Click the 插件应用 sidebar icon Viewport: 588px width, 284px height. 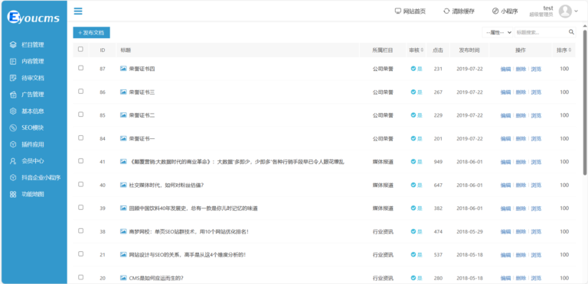coord(13,144)
